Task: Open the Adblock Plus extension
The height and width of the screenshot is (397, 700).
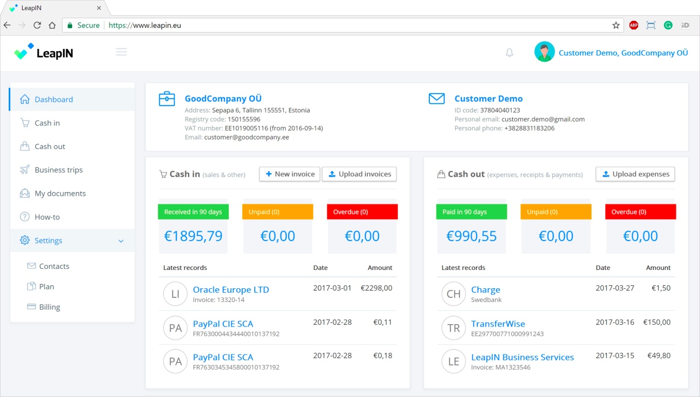Action: [x=633, y=25]
